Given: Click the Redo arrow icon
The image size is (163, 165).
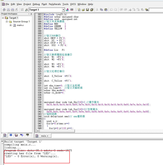Looking at the screenshot, I should [116, 10].
